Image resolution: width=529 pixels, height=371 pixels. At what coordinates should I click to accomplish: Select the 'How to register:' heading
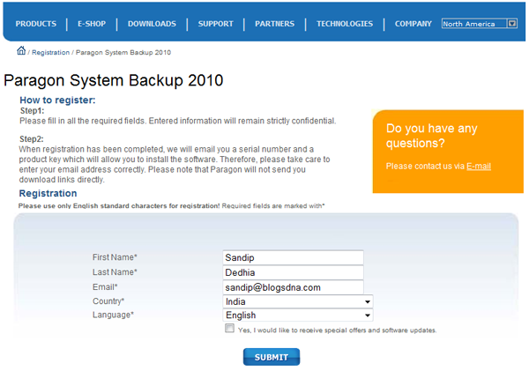tap(57, 100)
